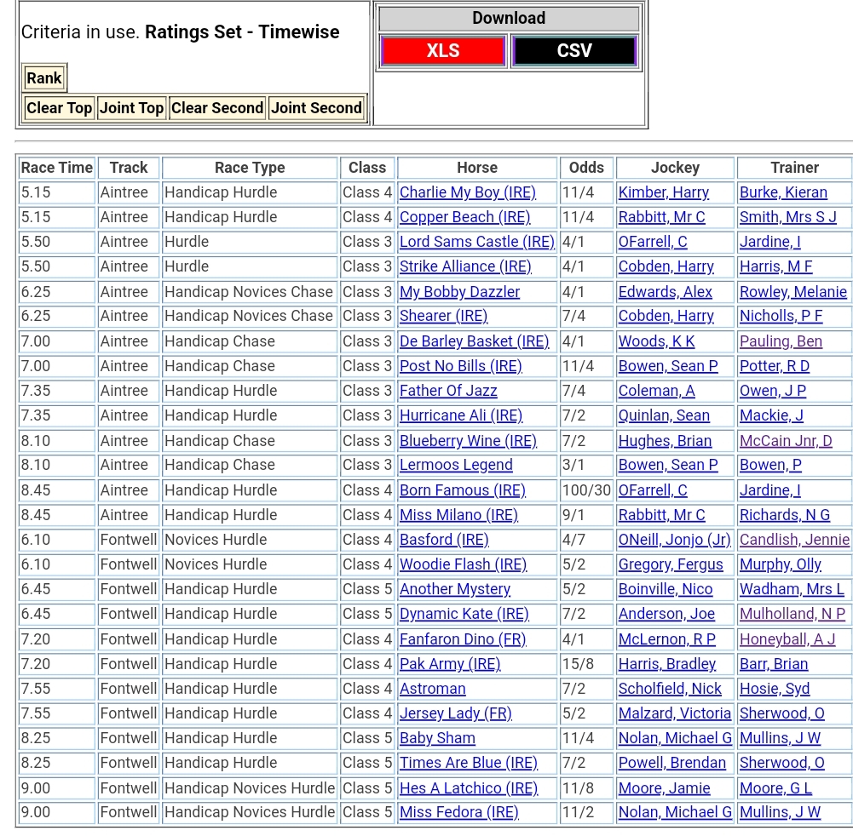The height and width of the screenshot is (836, 853).
Task: Select the Joint Top filter
Action: 131,108
